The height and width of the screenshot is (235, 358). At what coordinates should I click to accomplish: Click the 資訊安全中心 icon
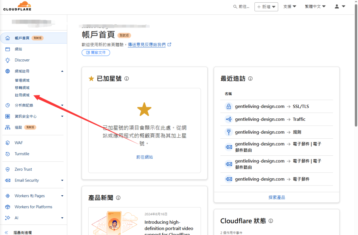(8, 116)
